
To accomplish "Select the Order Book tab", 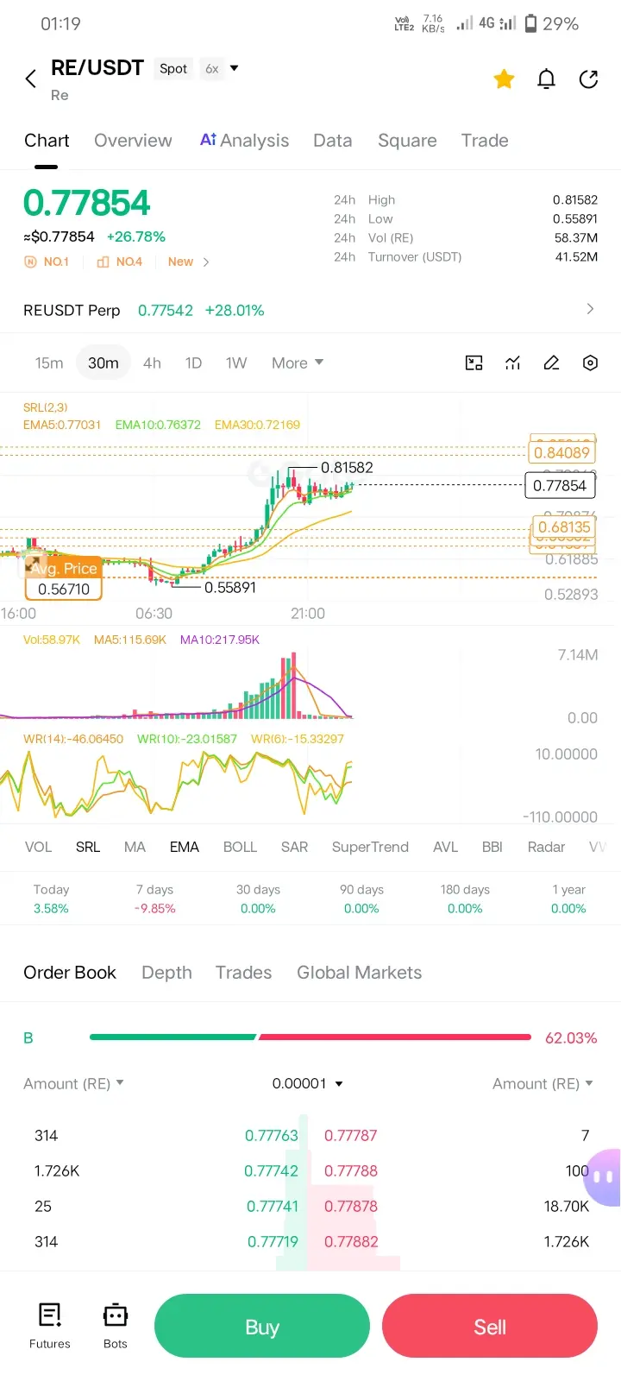I will 70,973.
